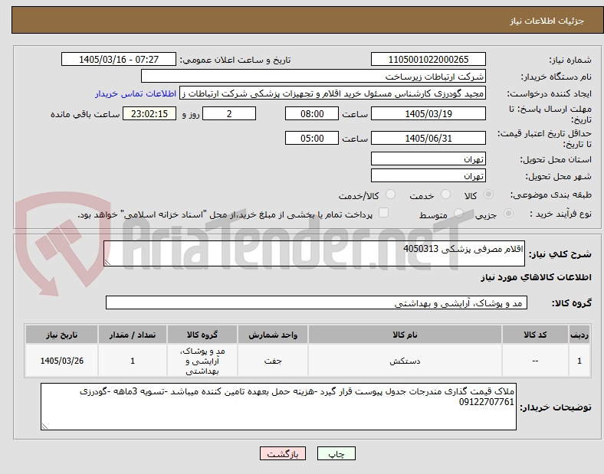
Task: Click the resize handle of description box
Action: pos(107,263)
